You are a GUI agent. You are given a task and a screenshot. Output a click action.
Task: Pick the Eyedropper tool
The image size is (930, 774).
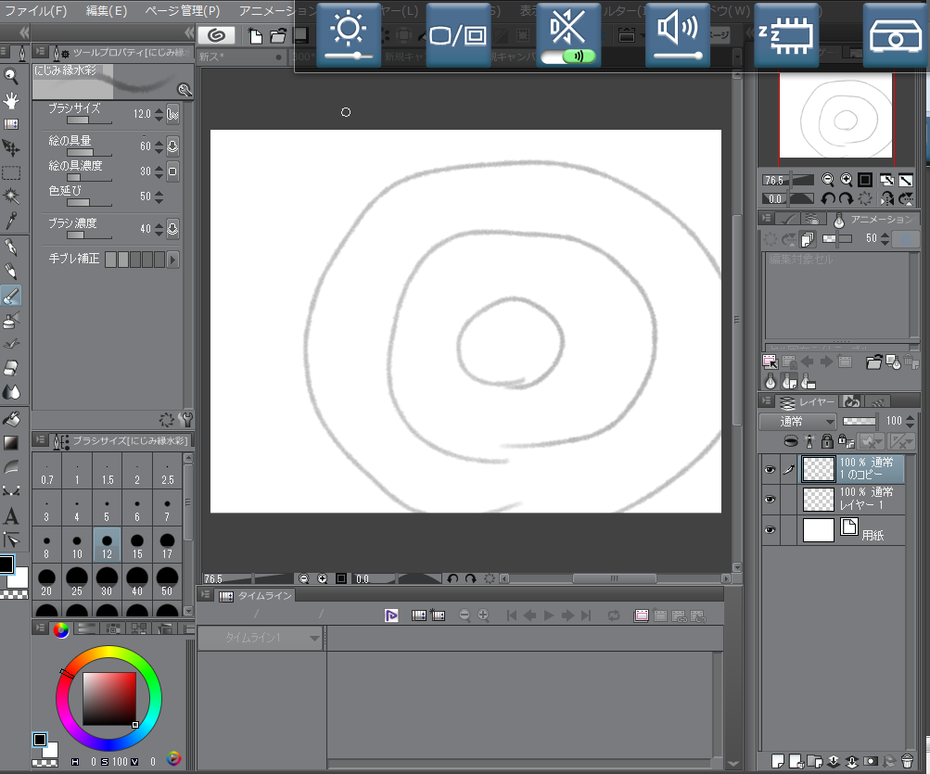pyautogui.click(x=11, y=220)
